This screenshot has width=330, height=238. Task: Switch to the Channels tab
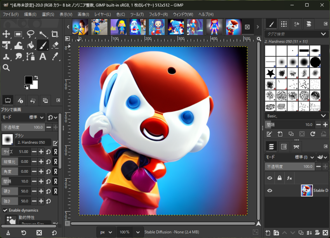(284, 146)
